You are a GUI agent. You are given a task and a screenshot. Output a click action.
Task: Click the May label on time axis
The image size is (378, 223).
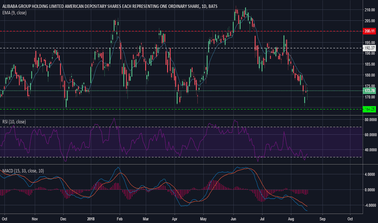pos(203,219)
